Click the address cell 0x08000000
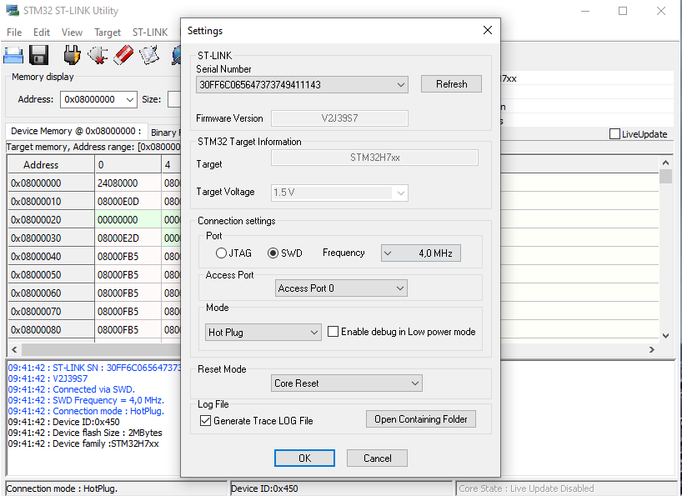Viewport: 682px width, 496px height. [x=51, y=183]
